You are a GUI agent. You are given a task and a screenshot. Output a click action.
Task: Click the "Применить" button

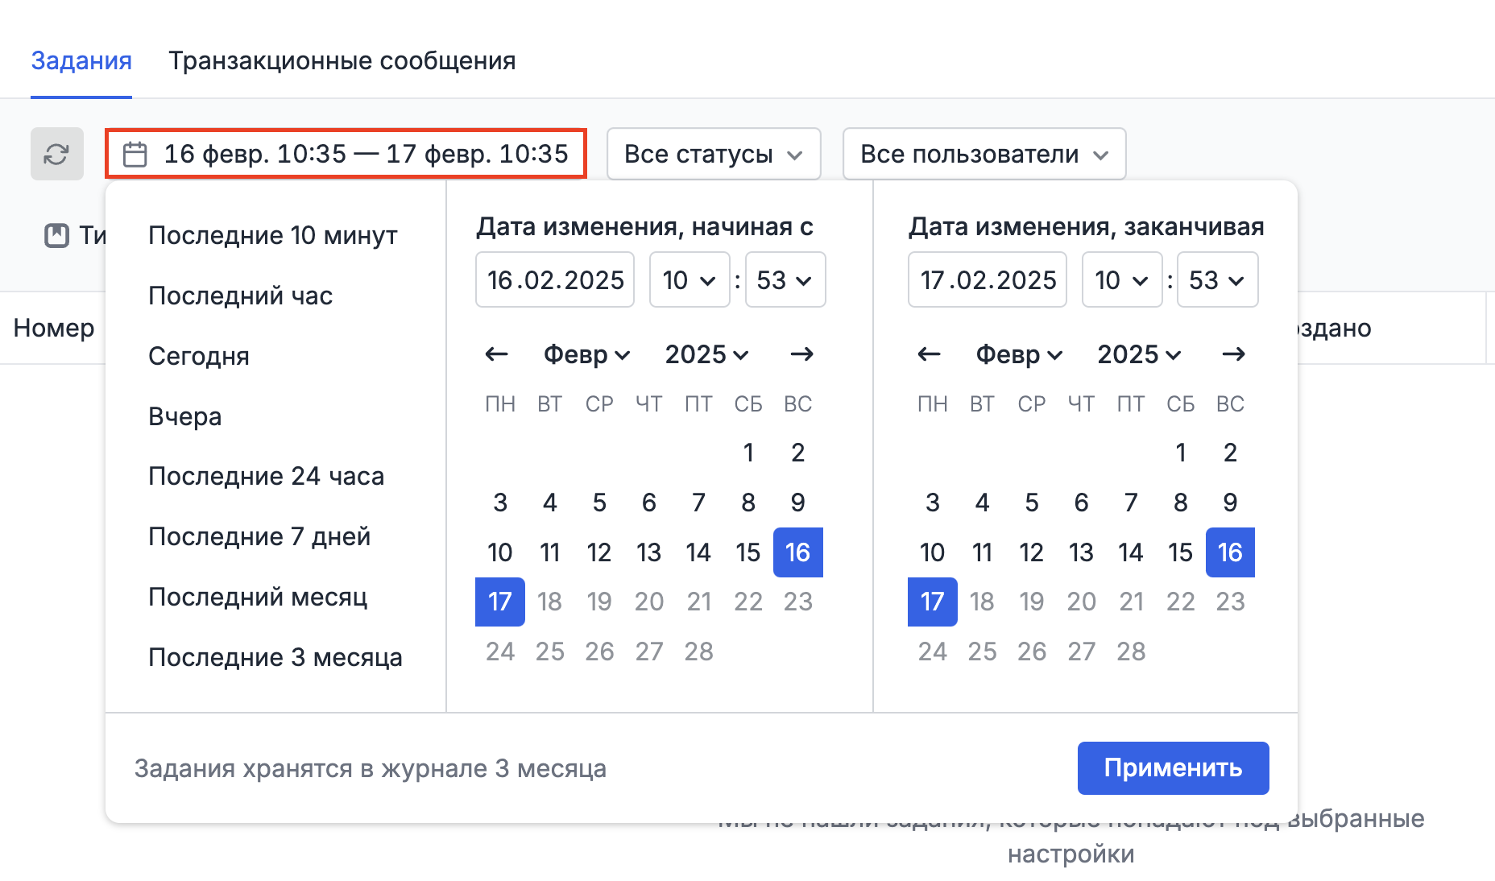click(1172, 767)
